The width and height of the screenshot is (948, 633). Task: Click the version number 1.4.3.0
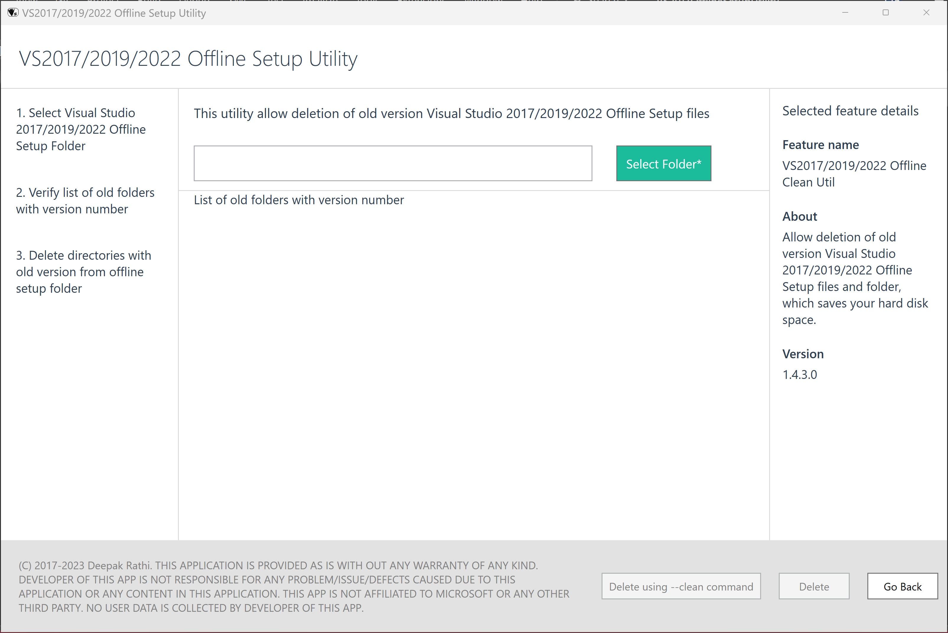799,374
